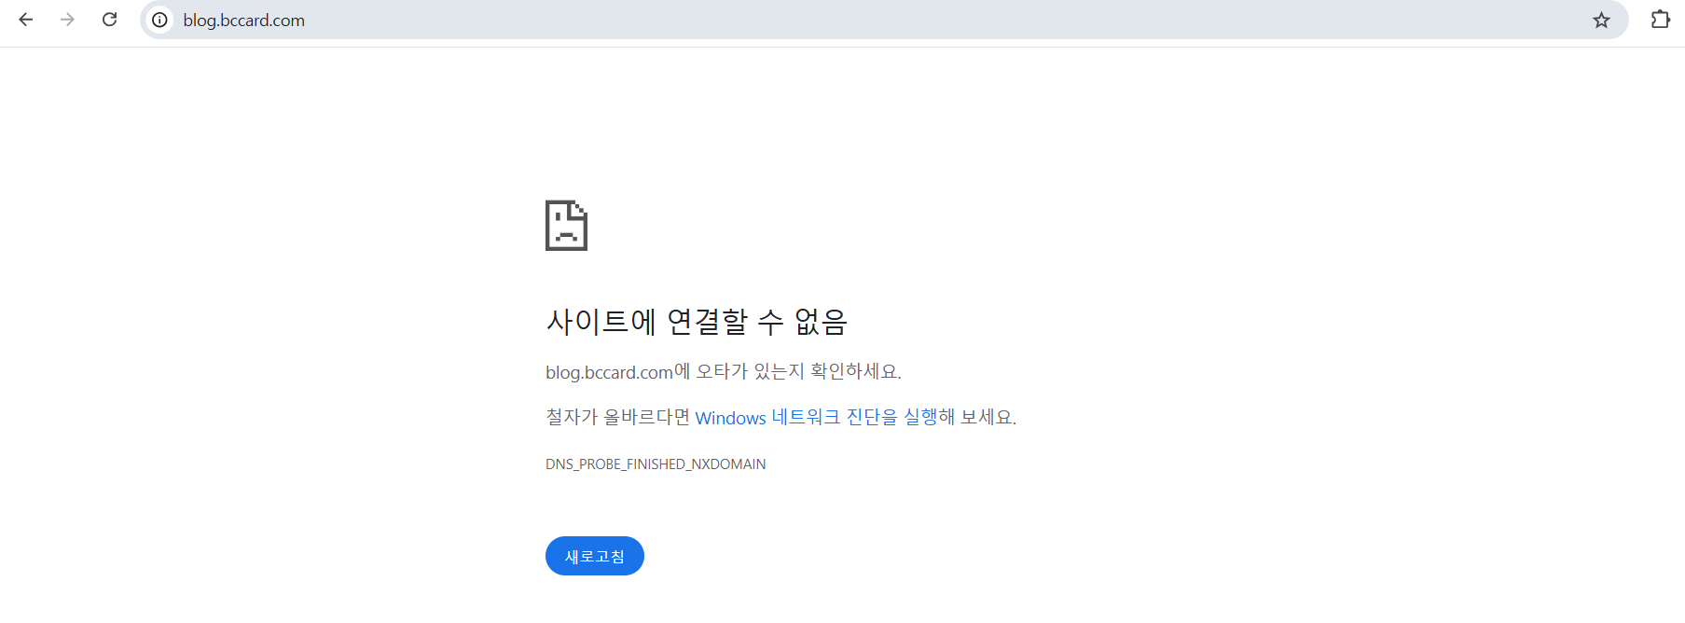Click the forward navigation arrow
Viewport: 1685px width, 623px height.
click(67, 20)
